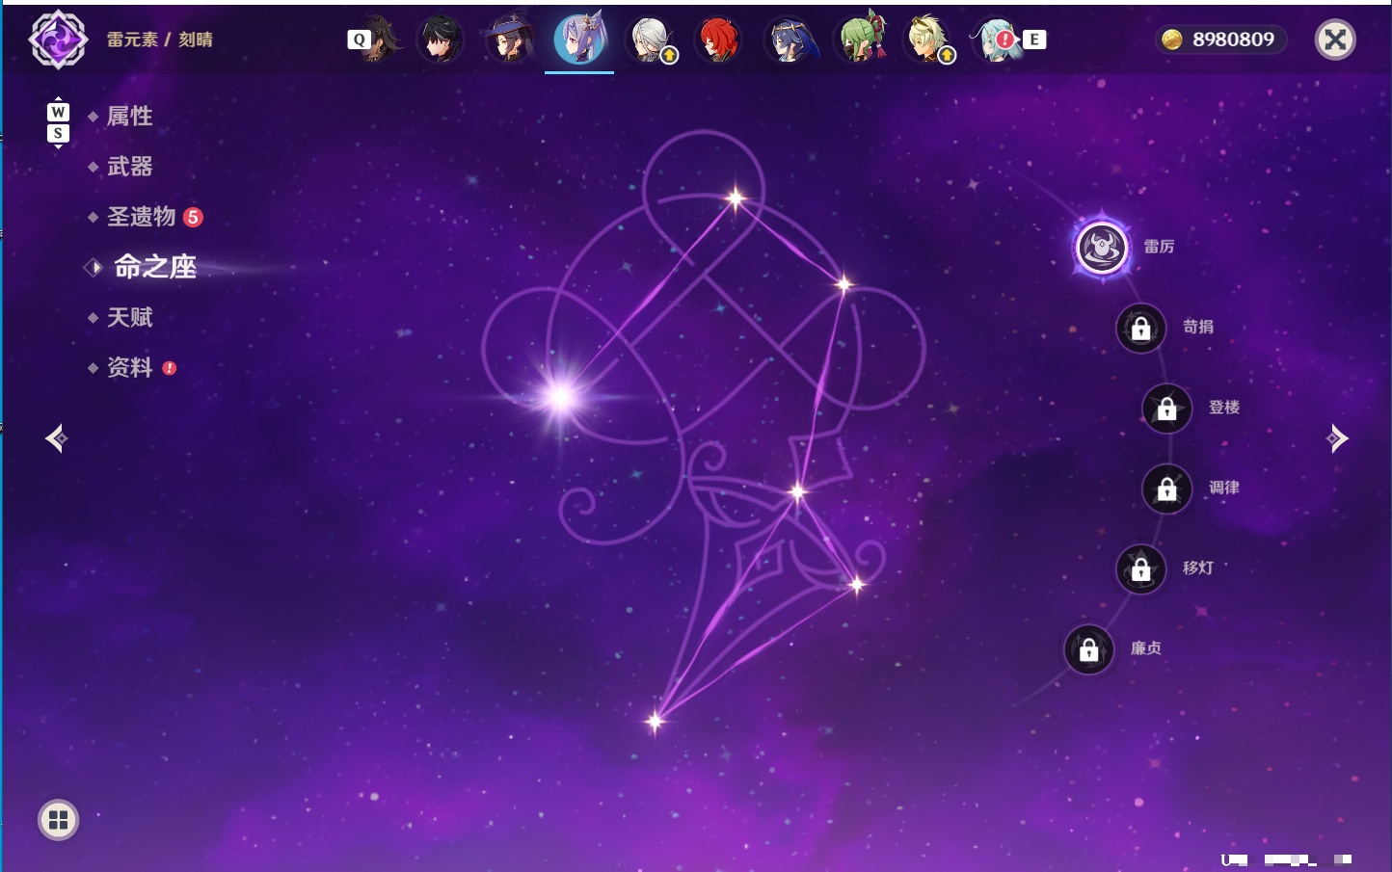Select the red-haired character portrait
1392x872 pixels.
click(x=718, y=40)
